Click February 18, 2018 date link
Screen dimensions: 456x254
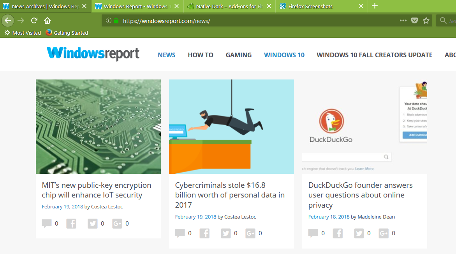tap(329, 217)
